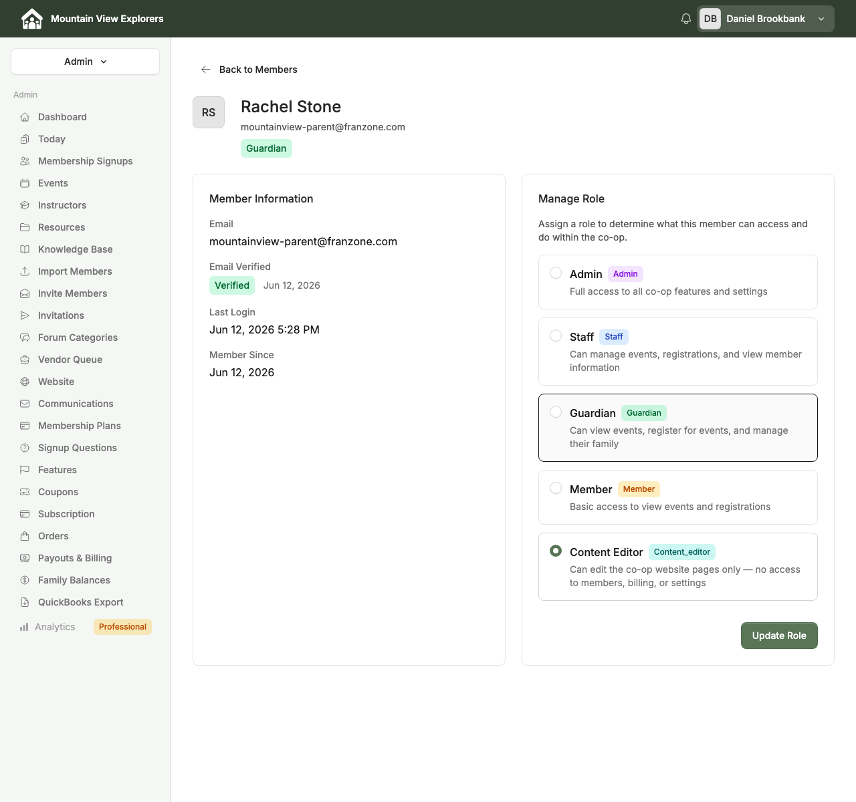Click the Orders shopping bag icon
The image size is (856, 802).
[25, 536]
